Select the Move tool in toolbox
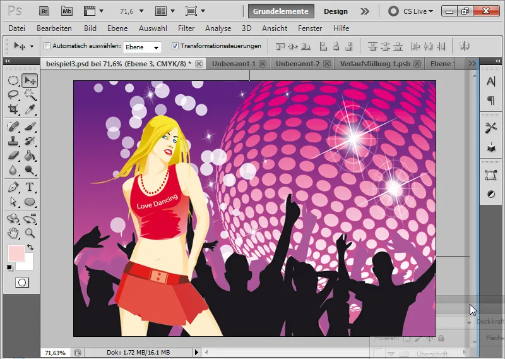 (x=30, y=80)
